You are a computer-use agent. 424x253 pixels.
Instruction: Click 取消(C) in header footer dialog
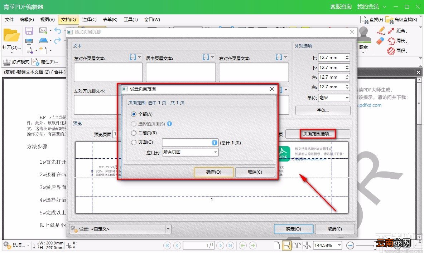[x=334, y=229]
